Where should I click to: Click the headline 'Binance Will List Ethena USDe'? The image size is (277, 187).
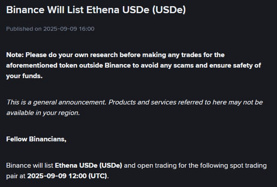point(78,10)
